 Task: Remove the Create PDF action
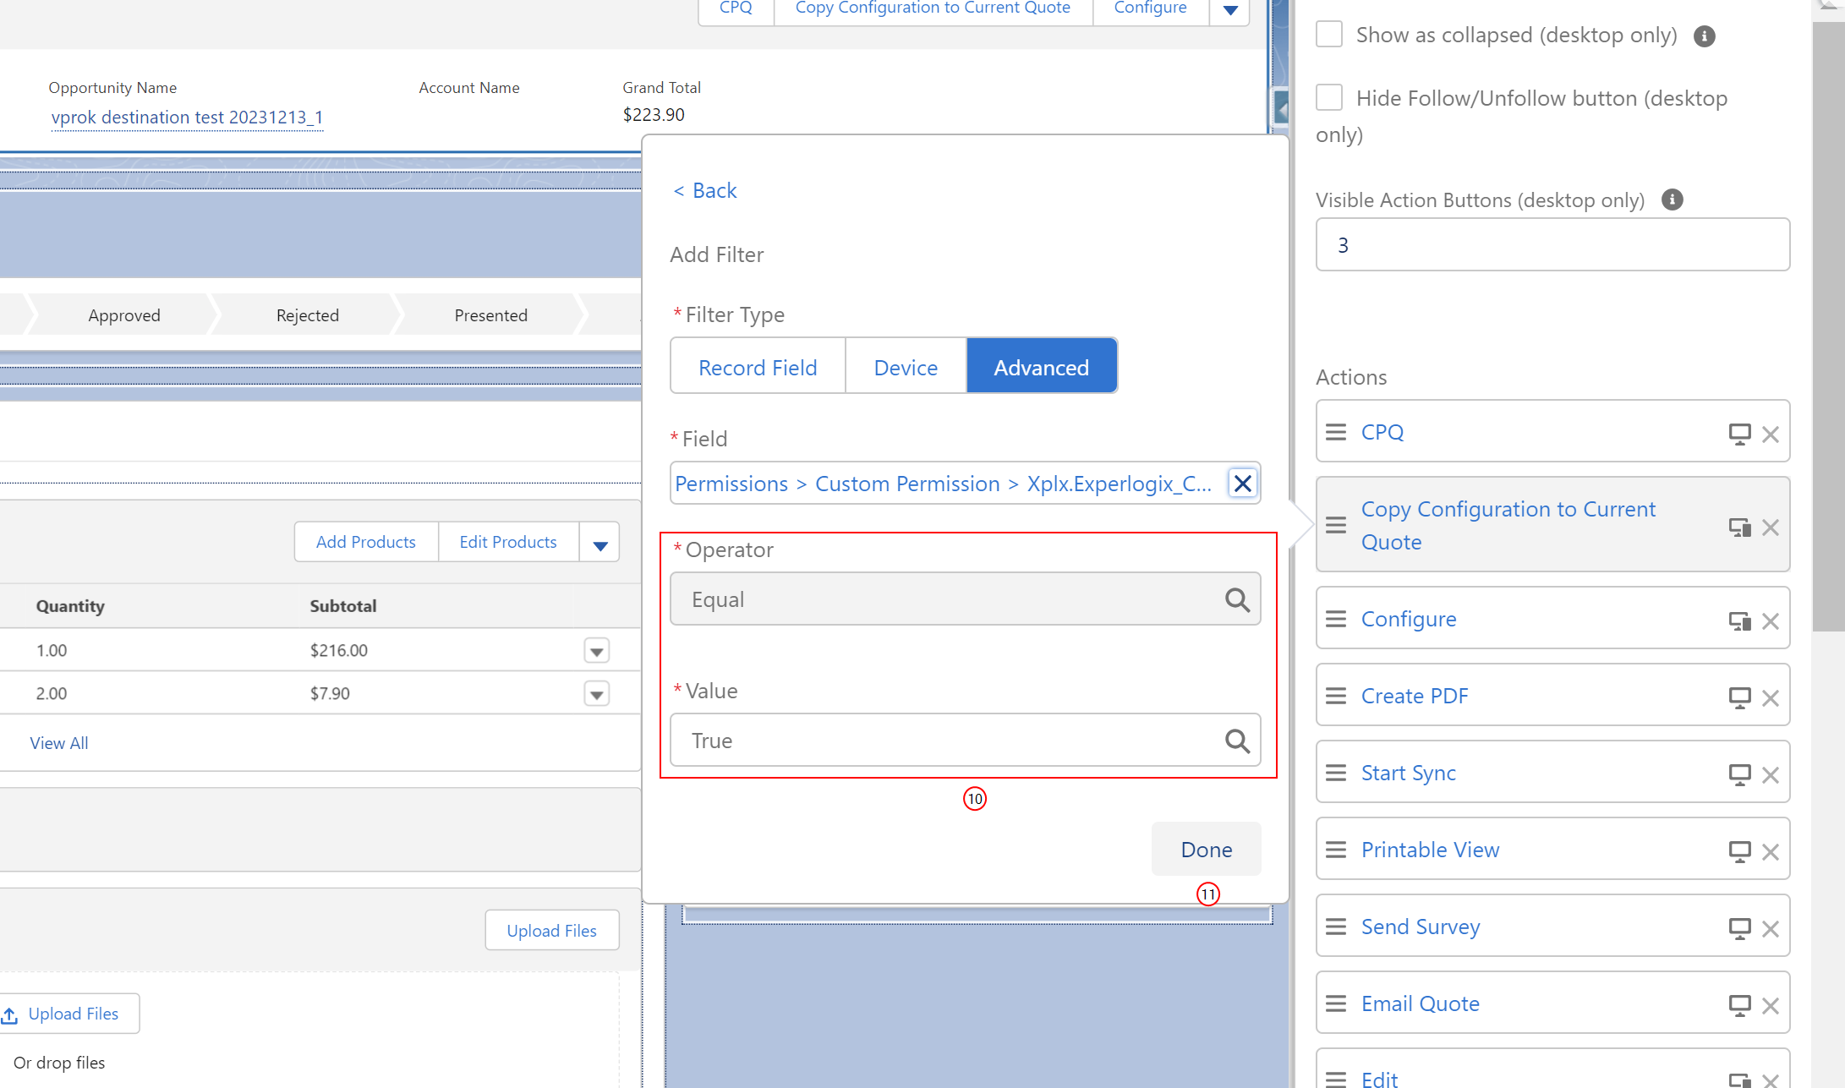(x=1770, y=698)
